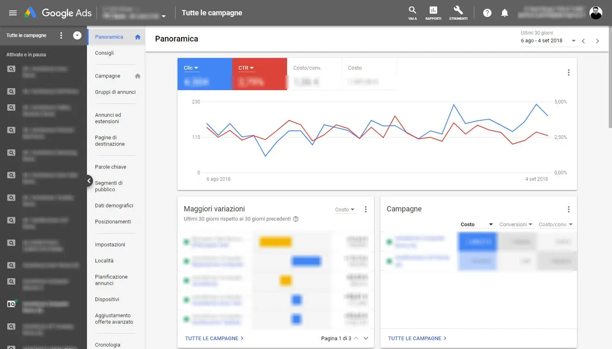The height and width of the screenshot is (349, 612).
Task: Collapse the campaigns list with round arrow button
Action: tap(77, 35)
